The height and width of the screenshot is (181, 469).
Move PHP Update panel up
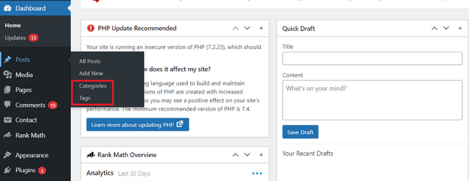[235, 28]
